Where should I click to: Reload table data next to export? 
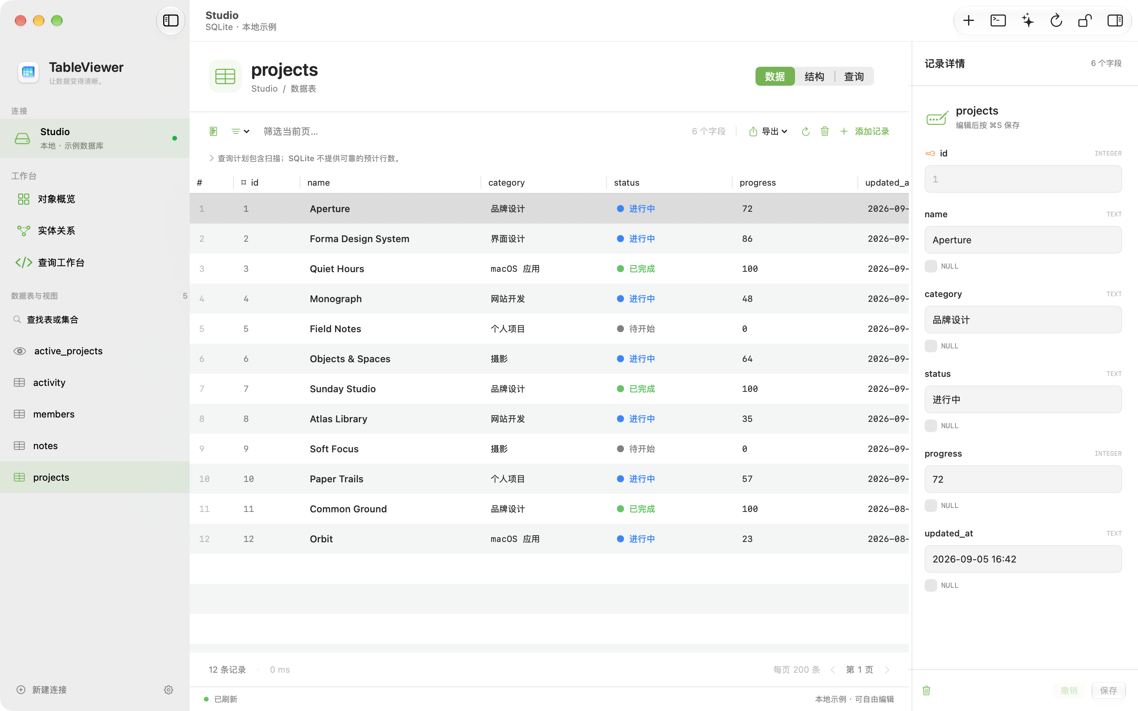[806, 131]
